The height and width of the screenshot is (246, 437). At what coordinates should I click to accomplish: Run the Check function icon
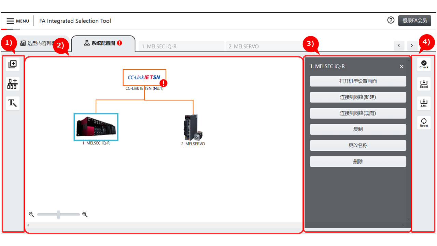pyautogui.click(x=424, y=64)
